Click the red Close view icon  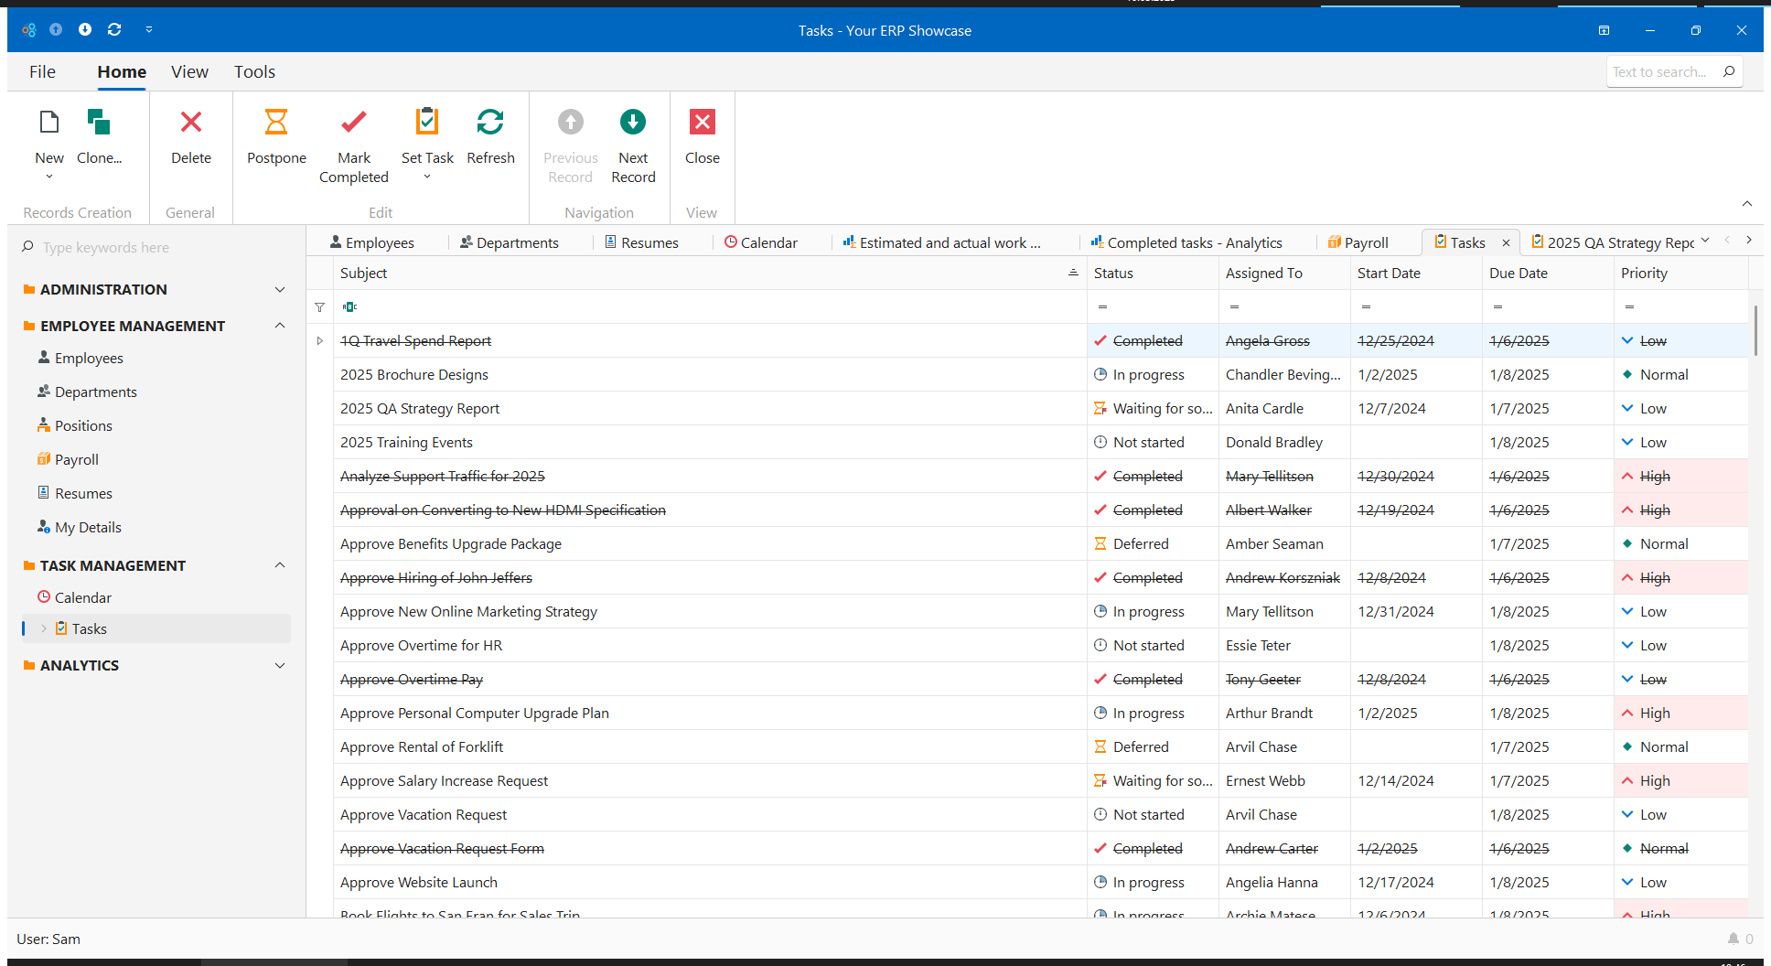click(x=702, y=123)
